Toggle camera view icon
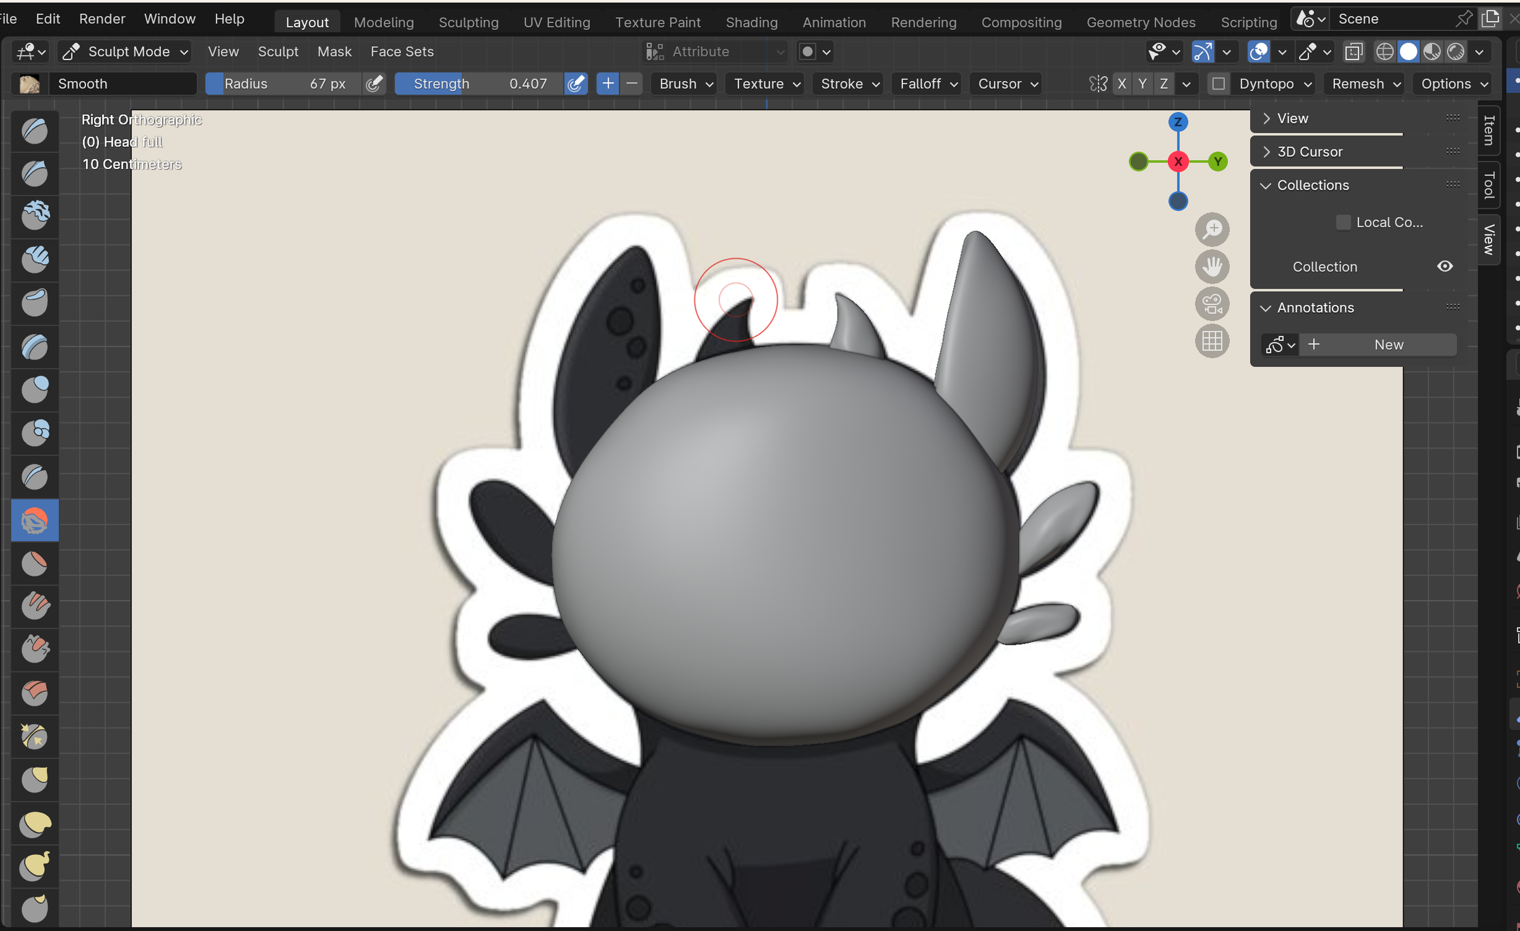This screenshot has width=1520, height=931. pyautogui.click(x=1212, y=304)
